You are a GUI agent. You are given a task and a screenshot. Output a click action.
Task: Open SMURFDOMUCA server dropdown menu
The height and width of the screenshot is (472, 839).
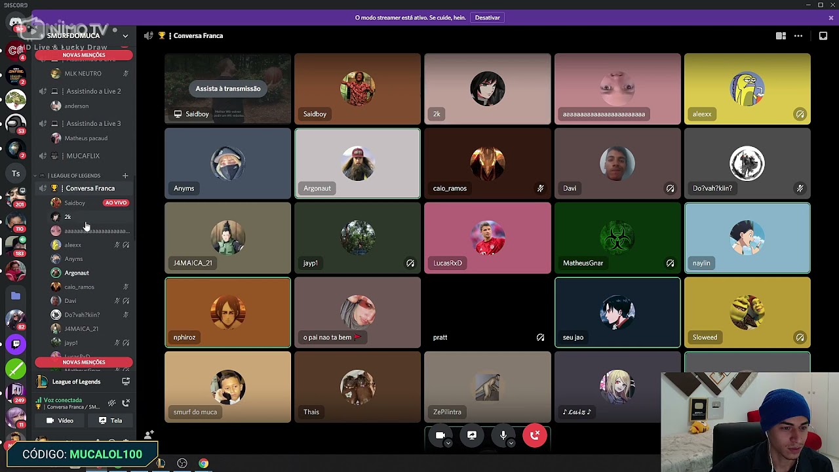pyautogui.click(x=125, y=36)
